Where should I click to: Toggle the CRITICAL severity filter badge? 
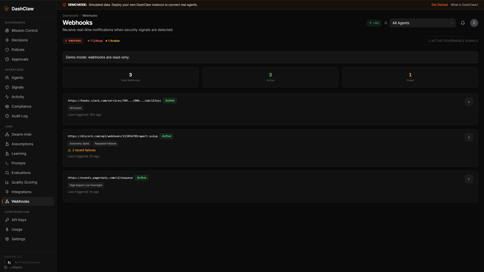point(73,41)
